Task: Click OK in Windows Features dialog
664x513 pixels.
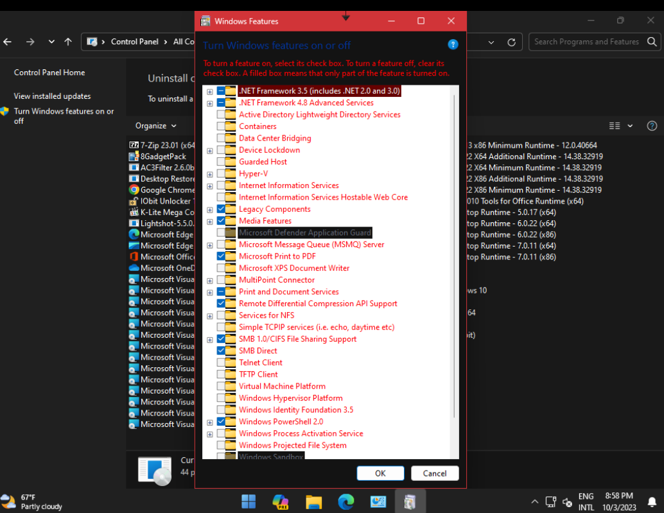Action: pos(380,473)
